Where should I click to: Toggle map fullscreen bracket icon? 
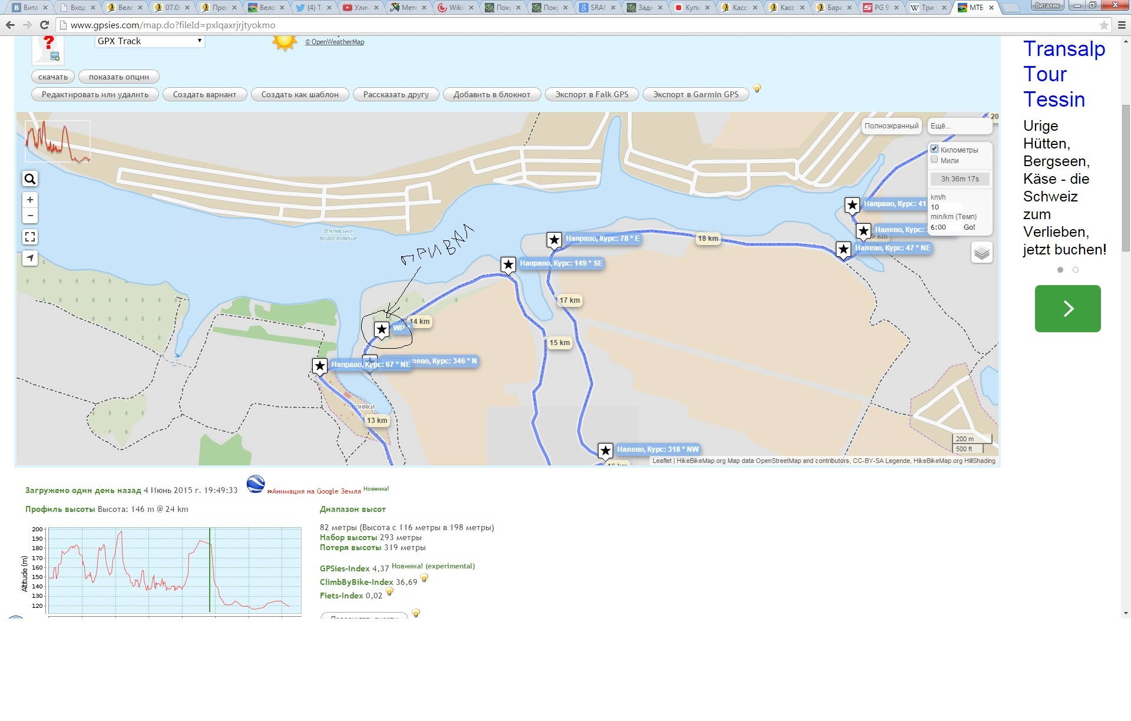(30, 237)
